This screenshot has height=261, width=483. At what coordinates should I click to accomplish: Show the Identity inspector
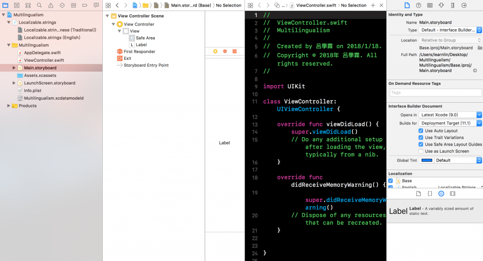430,5
